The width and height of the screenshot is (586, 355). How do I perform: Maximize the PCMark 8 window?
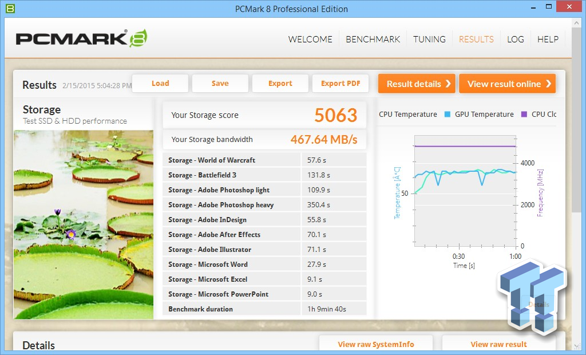[x=549, y=6]
